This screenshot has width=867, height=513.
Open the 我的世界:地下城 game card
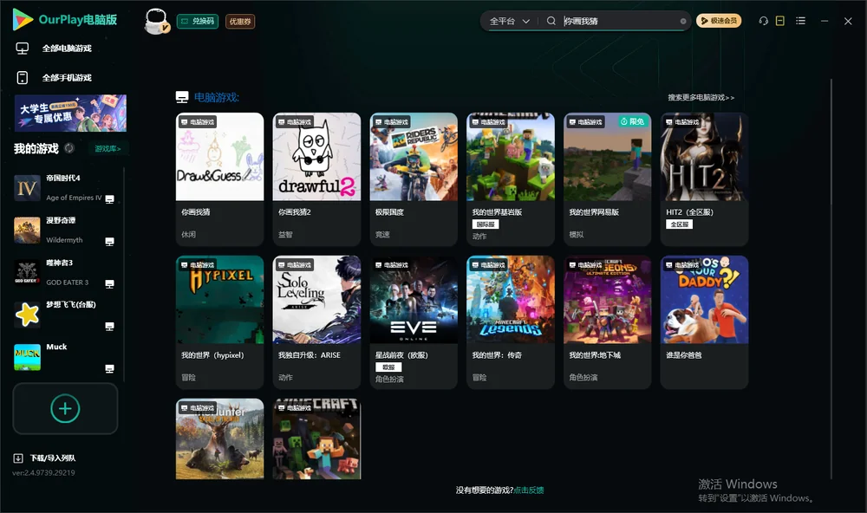click(x=608, y=322)
